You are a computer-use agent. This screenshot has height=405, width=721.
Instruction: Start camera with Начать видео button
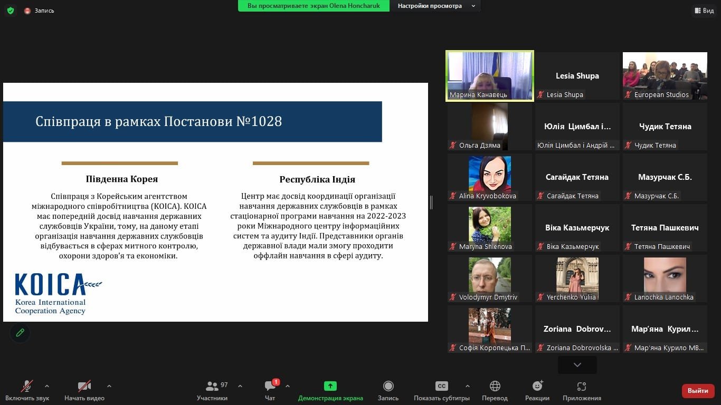point(84,391)
